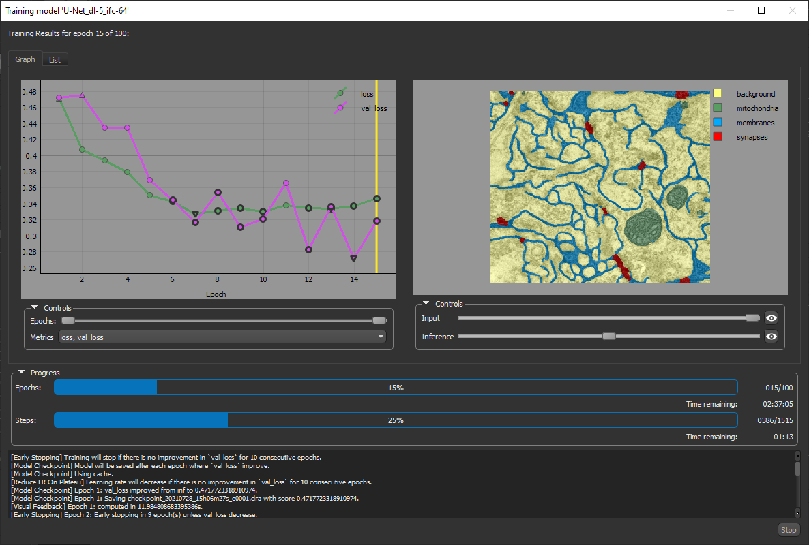The image size is (809, 545).
Task: Click the val_loss legend marker icon
Action: 340,108
